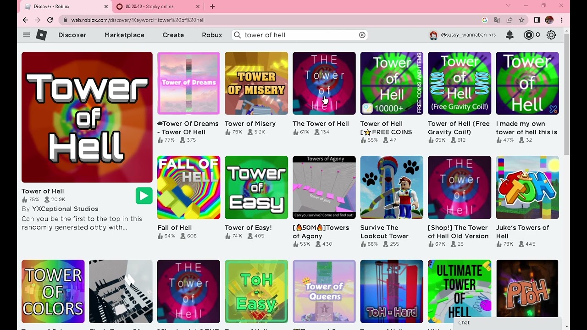Go back to the previous page
The image size is (587, 330).
(25, 20)
